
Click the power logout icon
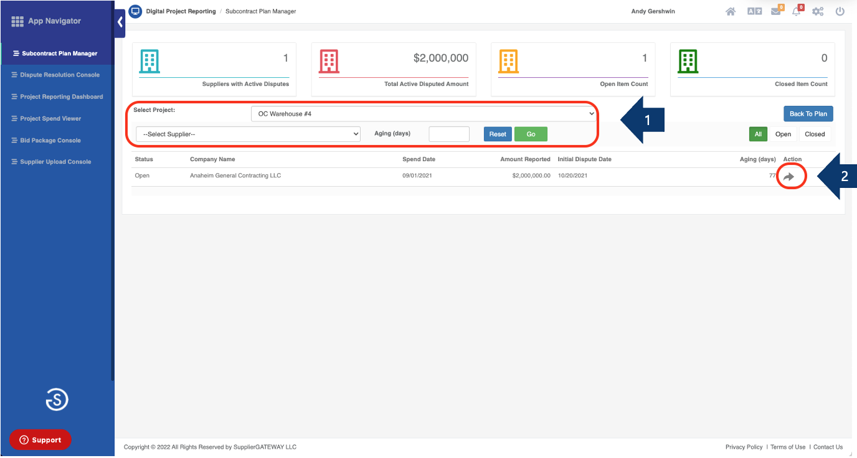[840, 11]
